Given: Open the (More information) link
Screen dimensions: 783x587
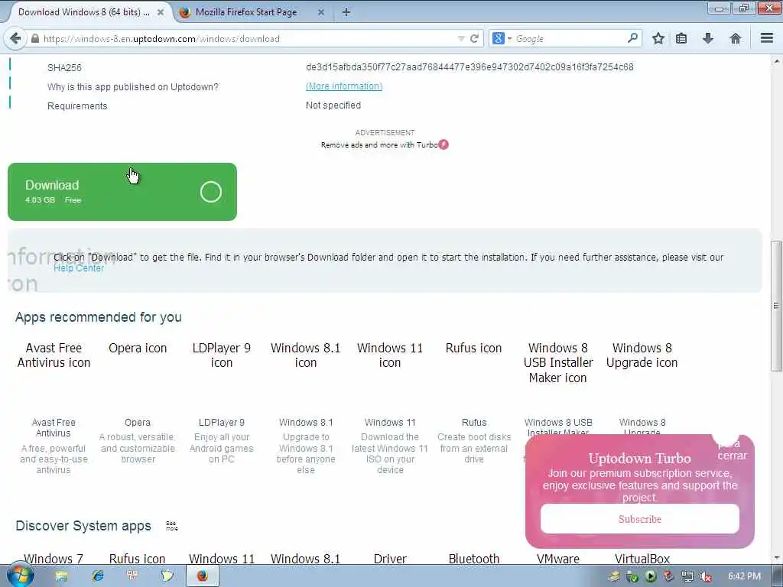Looking at the screenshot, I should tap(344, 86).
